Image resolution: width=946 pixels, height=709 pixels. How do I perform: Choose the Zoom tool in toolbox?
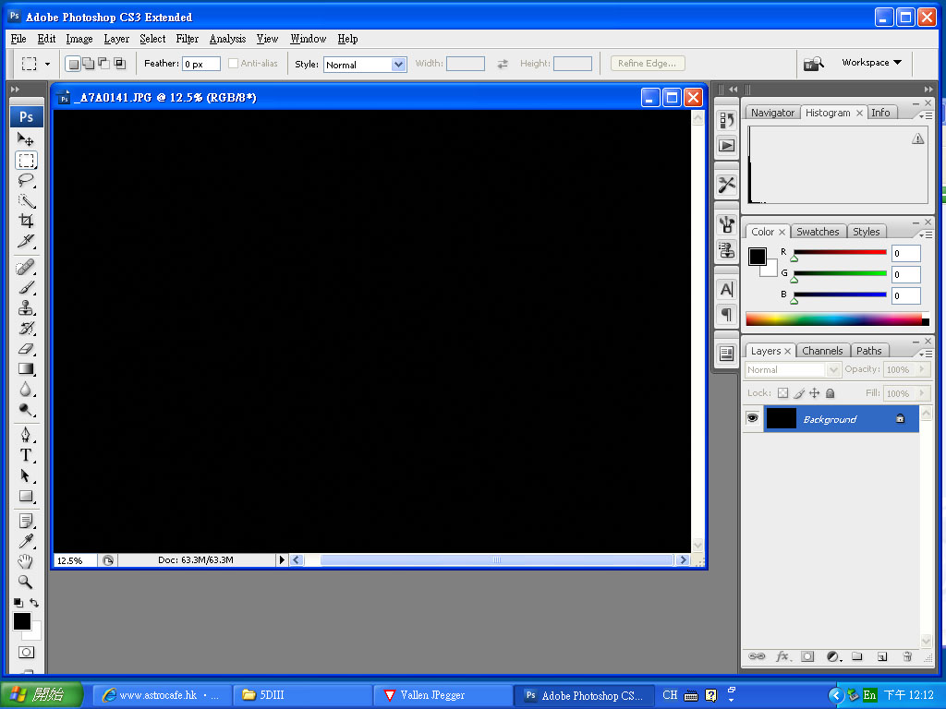(26, 582)
